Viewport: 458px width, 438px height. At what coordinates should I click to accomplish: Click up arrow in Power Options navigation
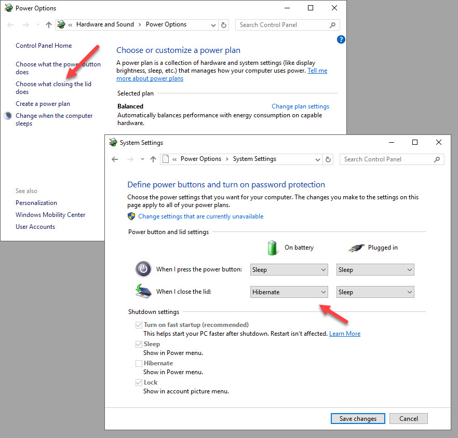coord(49,25)
